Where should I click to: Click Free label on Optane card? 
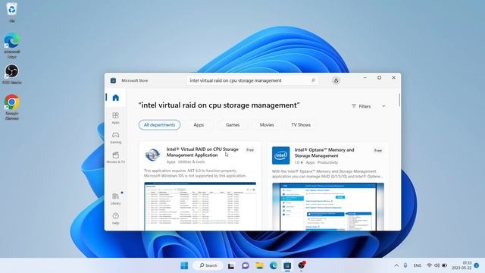tap(378, 150)
